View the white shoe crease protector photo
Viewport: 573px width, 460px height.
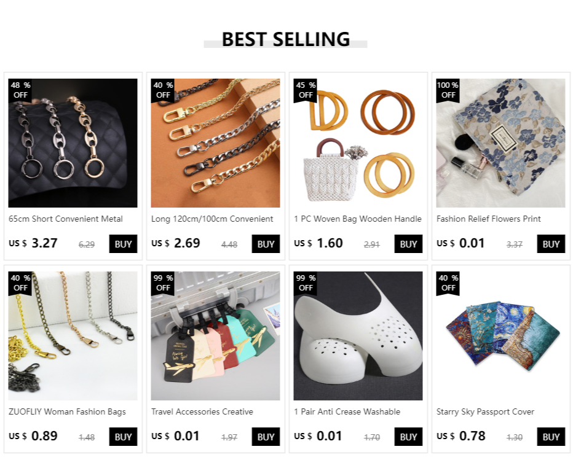coord(358,336)
